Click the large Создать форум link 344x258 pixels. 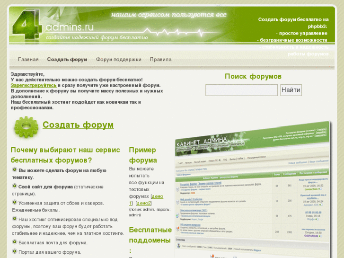(78, 125)
